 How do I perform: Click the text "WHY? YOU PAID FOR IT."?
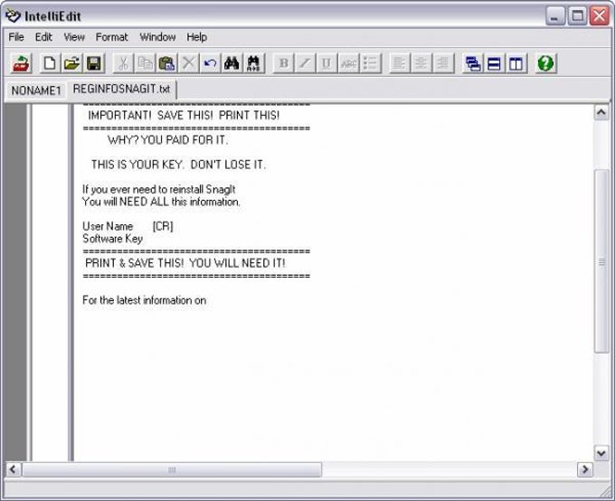[x=168, y=140]
